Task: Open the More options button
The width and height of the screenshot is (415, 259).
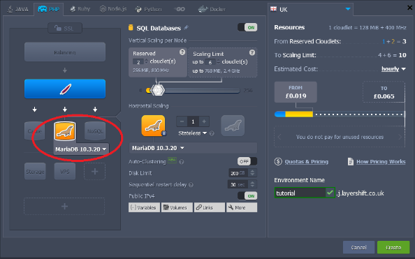Action: tap(242, 207)
